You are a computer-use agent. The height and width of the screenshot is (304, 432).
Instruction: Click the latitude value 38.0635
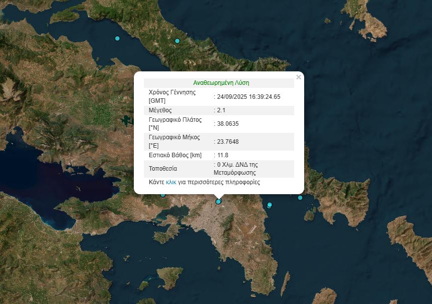tap(228, 124)
